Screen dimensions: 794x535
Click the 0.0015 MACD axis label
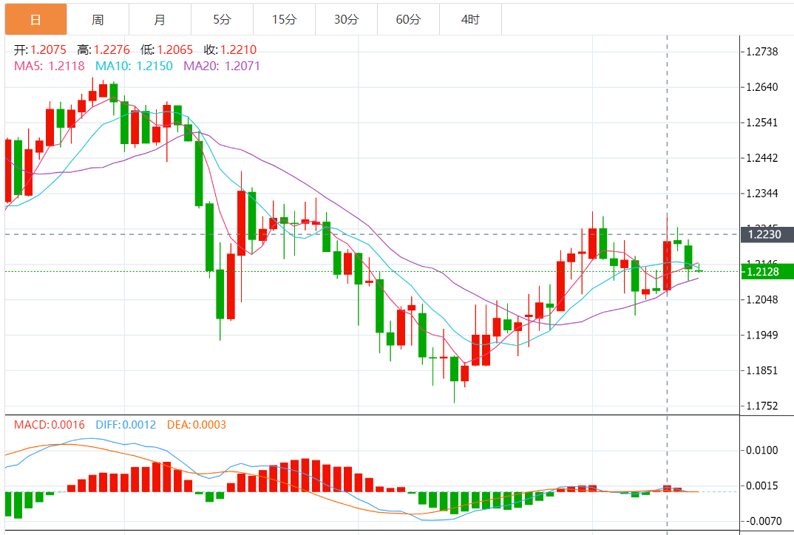(762, 486)
